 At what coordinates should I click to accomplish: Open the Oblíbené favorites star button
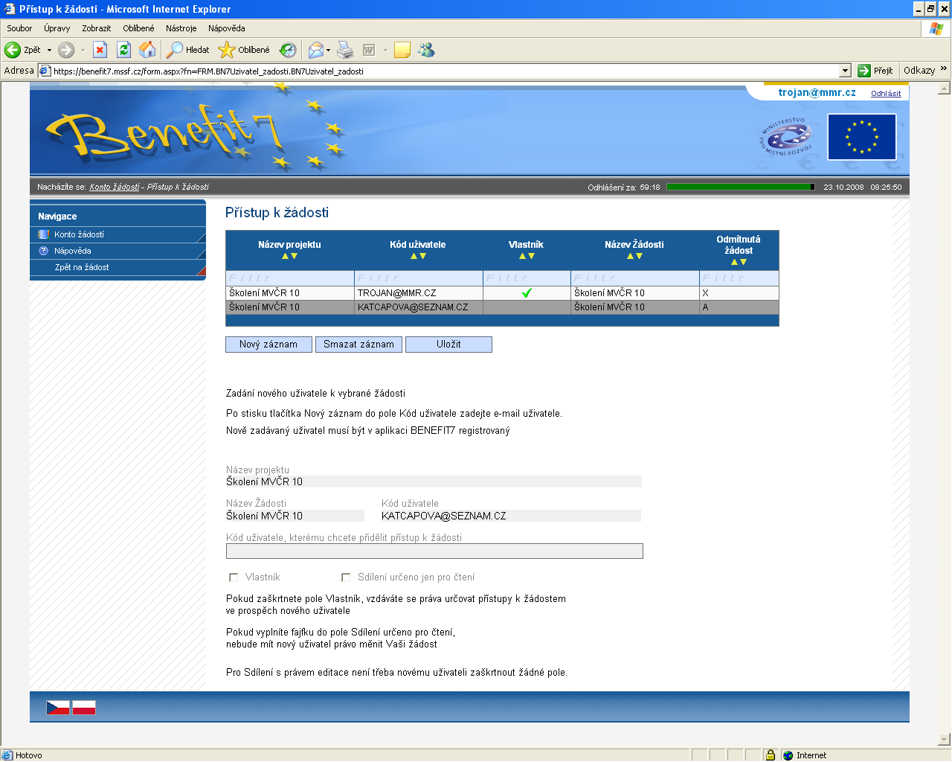pos(244,50)
